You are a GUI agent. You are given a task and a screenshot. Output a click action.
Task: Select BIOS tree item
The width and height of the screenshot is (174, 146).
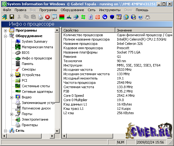[25, 53]
